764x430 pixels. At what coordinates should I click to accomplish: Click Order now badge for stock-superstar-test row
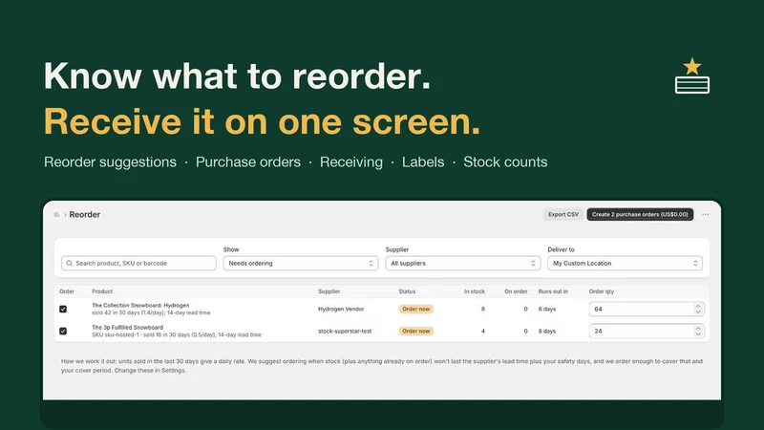416,331
